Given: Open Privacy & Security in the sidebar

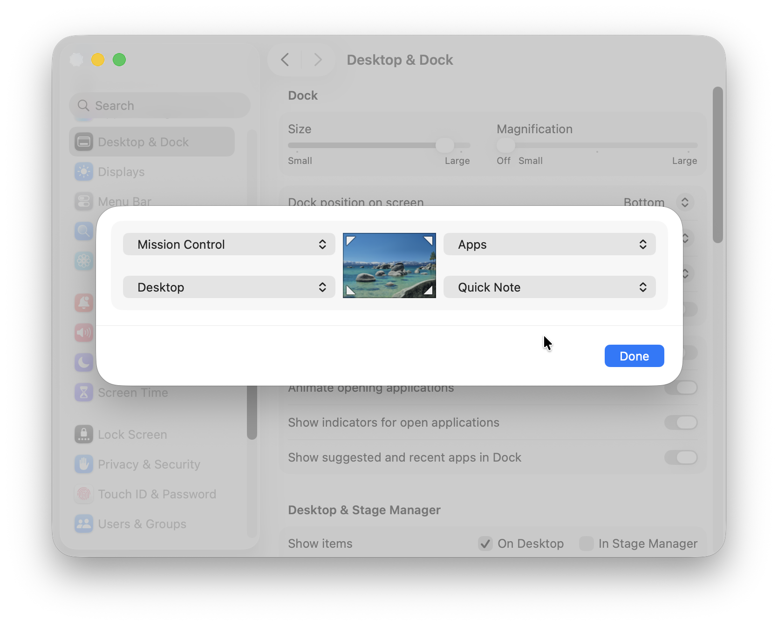Looking at the screenshot, I should click(x=152, y=464).
